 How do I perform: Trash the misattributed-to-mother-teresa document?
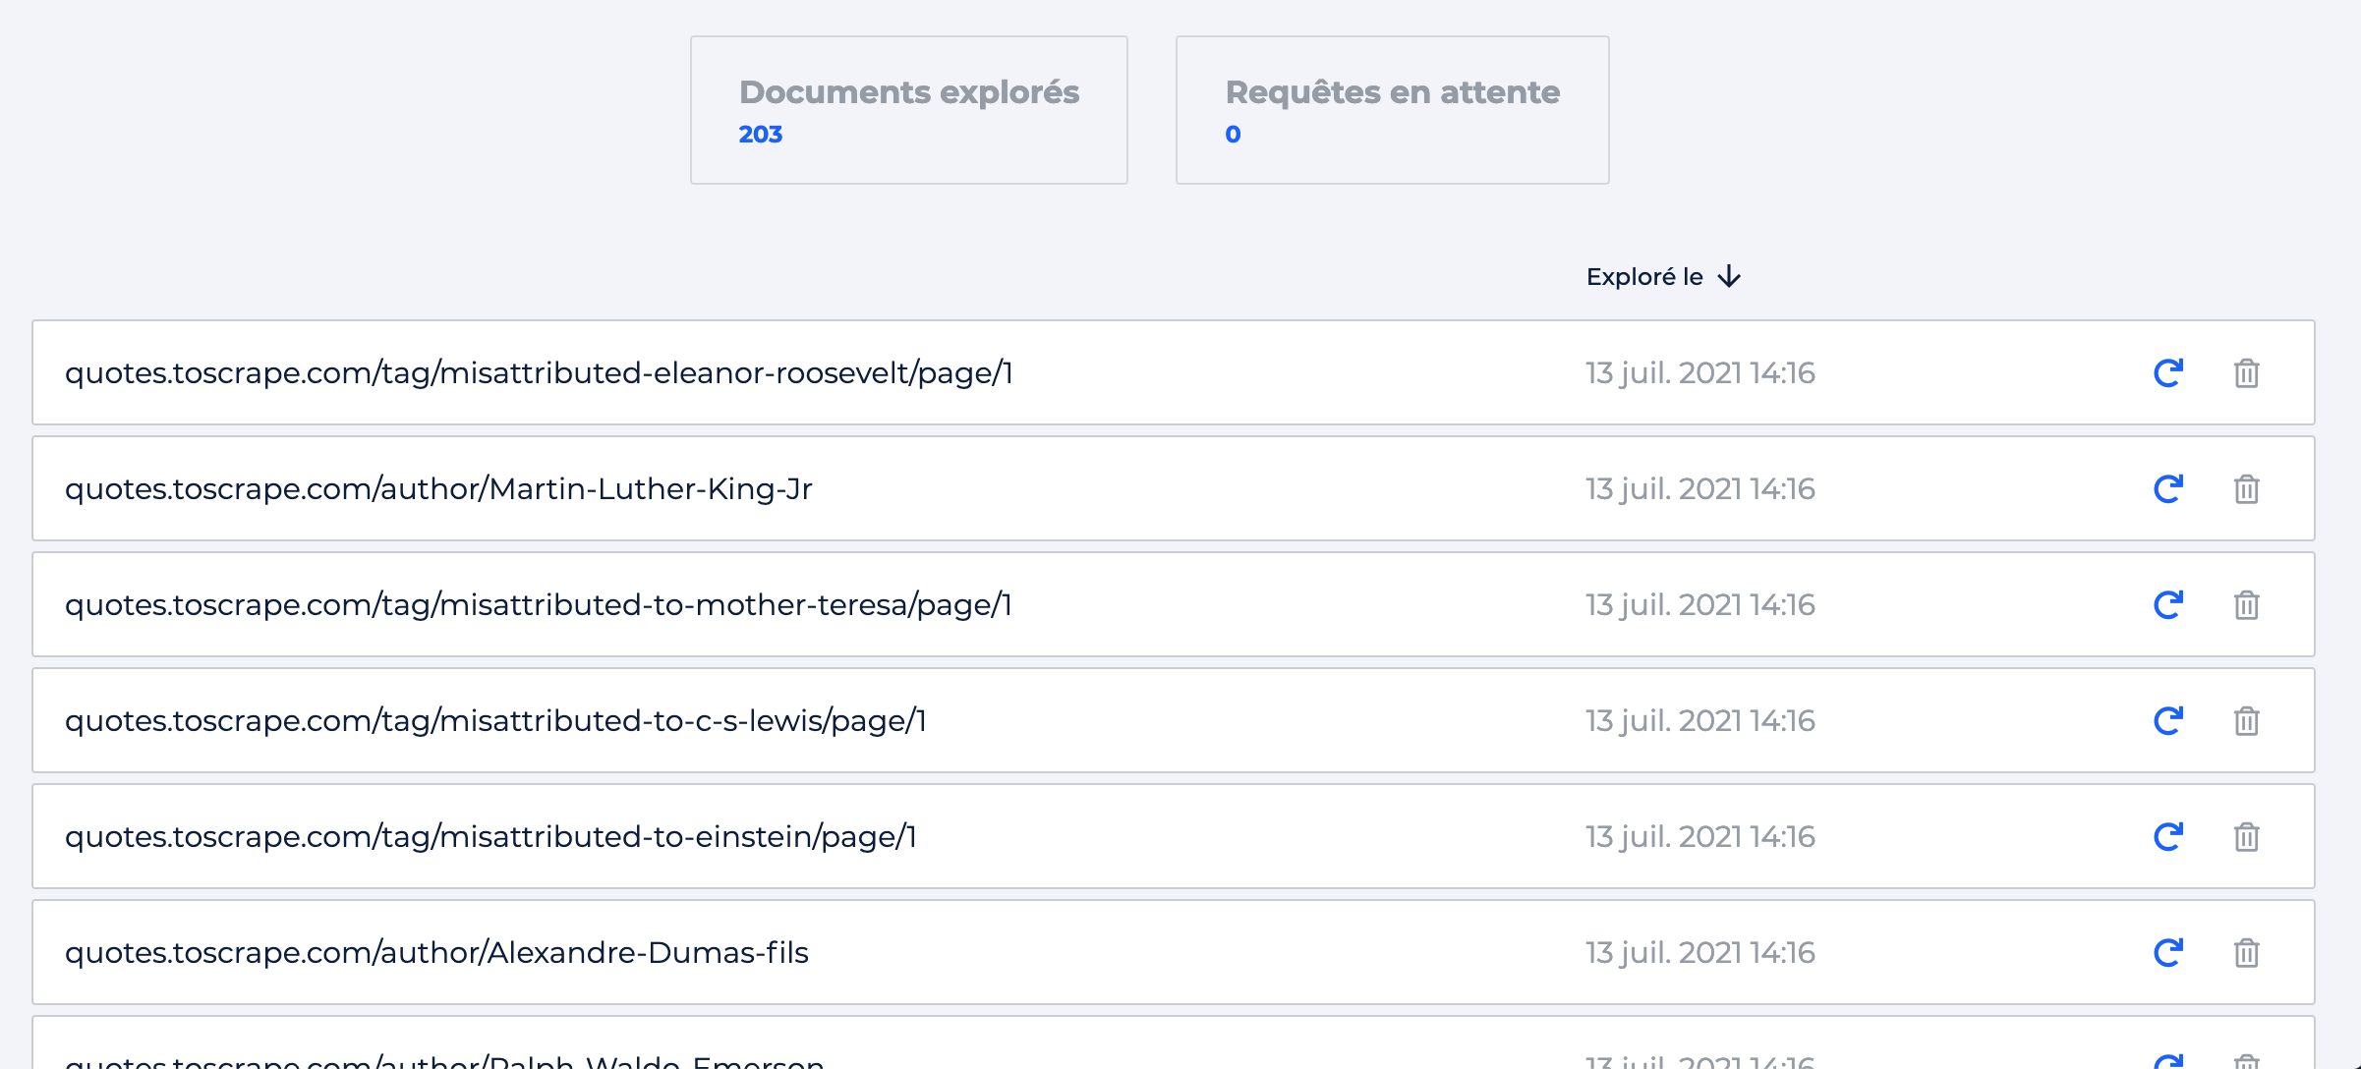(x=2246, y=605)
